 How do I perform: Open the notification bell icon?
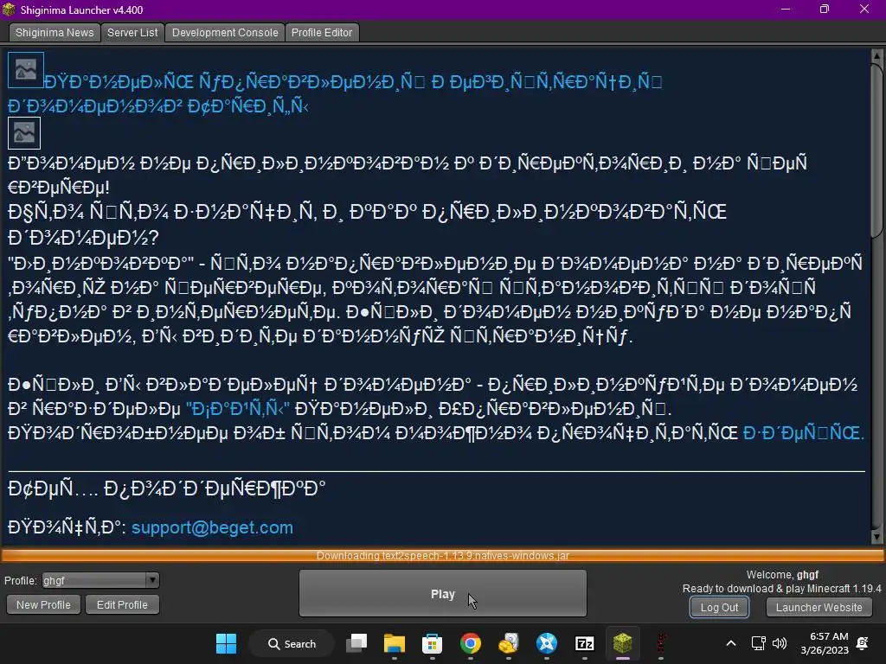point(863,643)
